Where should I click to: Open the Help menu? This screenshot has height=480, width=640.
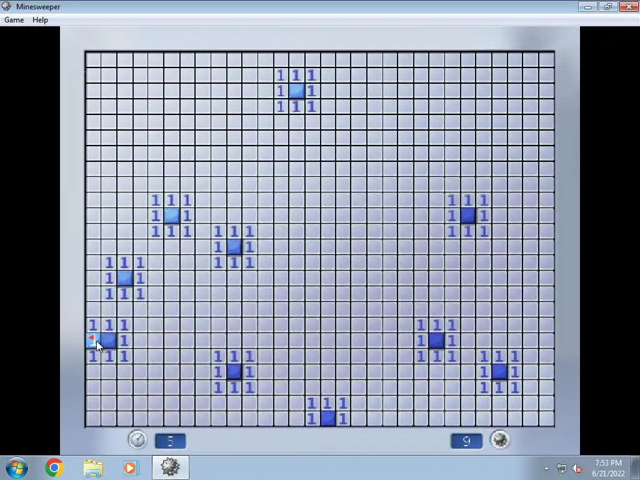coord(40,19)
